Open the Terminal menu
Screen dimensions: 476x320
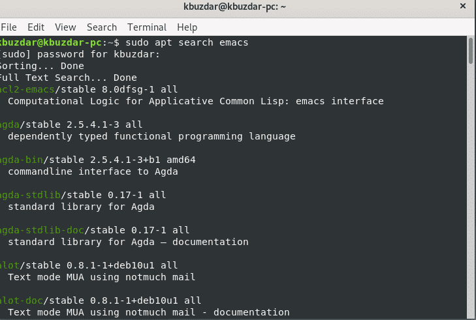(147, 27)
